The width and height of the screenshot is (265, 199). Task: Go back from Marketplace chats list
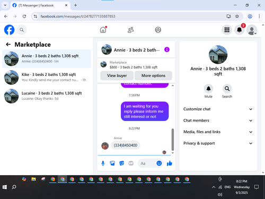pyautogui.click(x=8, y=45)
